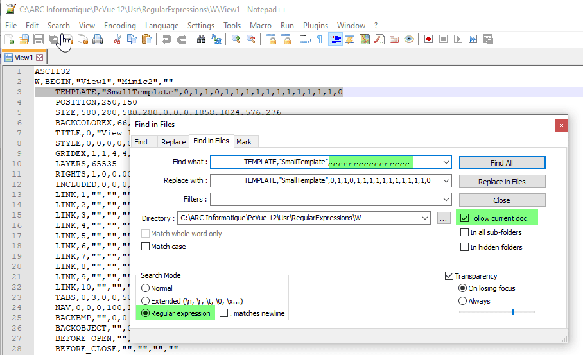The height and width of the screenshot is (355, 583).
Task: Uncheck the Follow current doc. checkbox
Action: coord(464,218)
